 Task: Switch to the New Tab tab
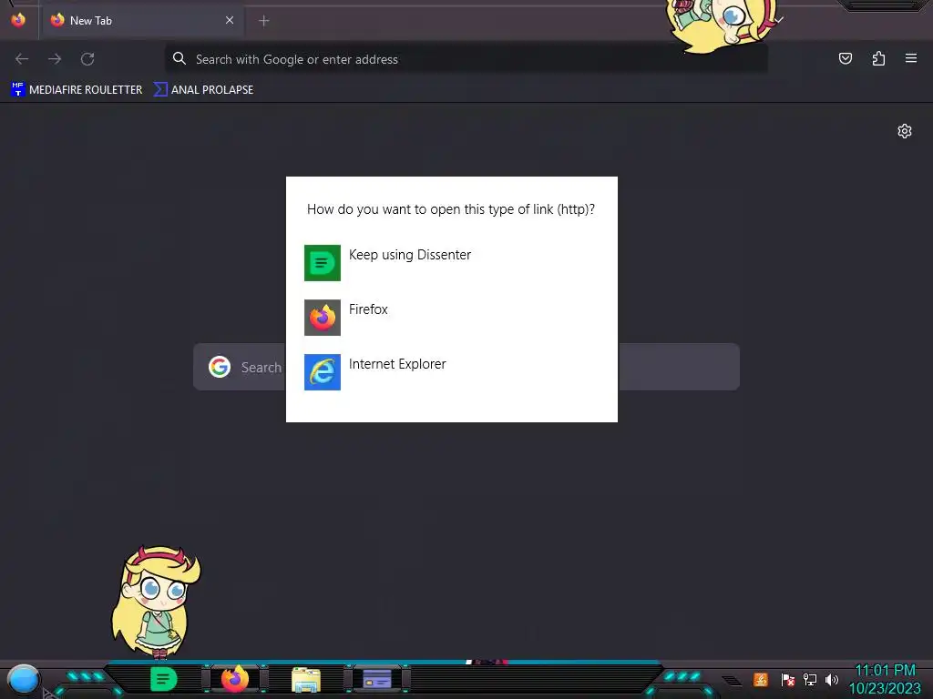point(141,21)
